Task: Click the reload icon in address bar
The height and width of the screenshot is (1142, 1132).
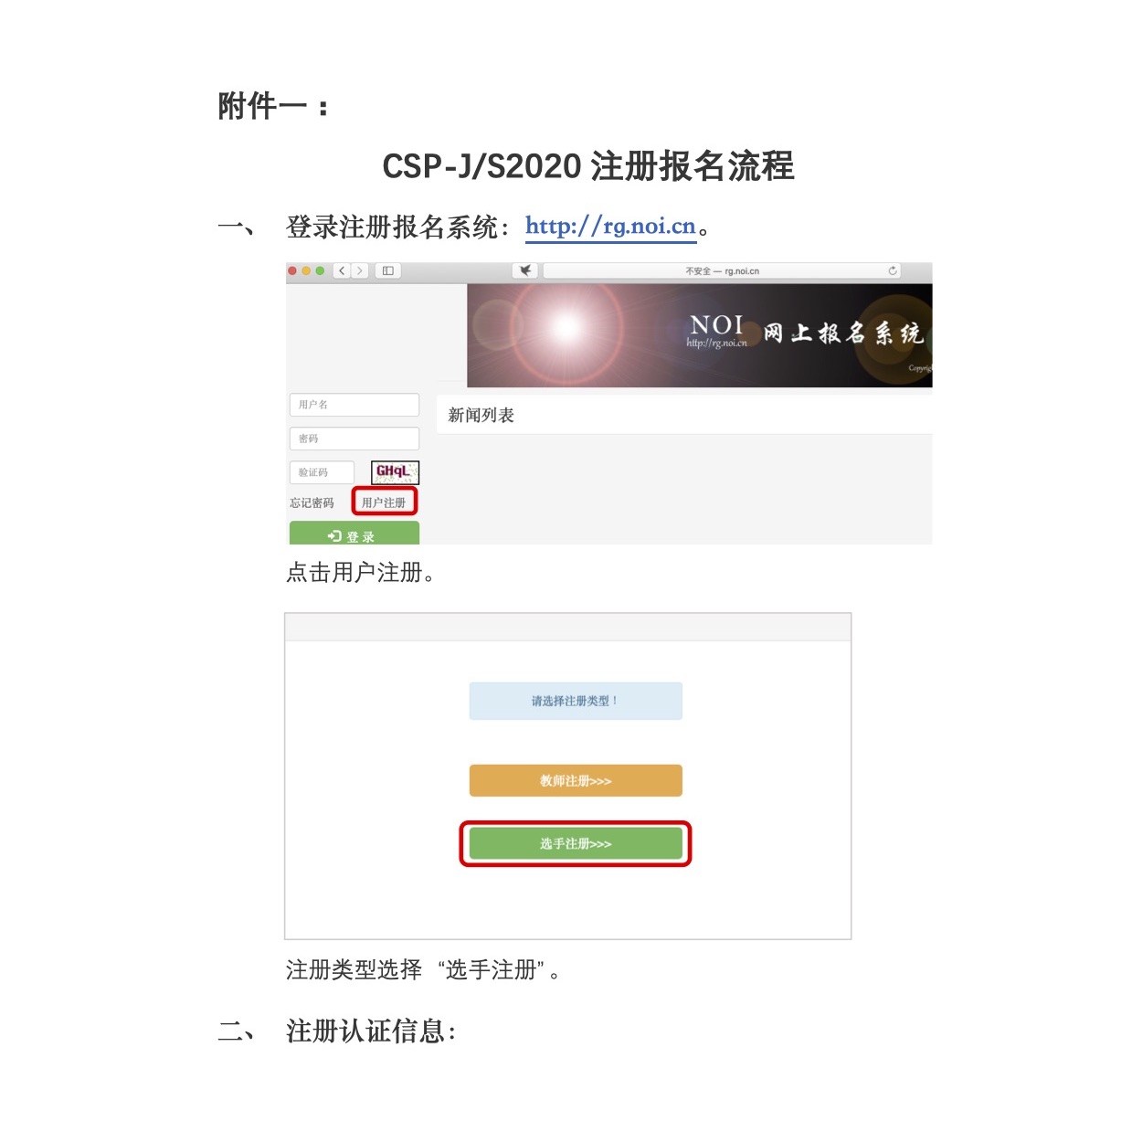Action: pos(893,270)
